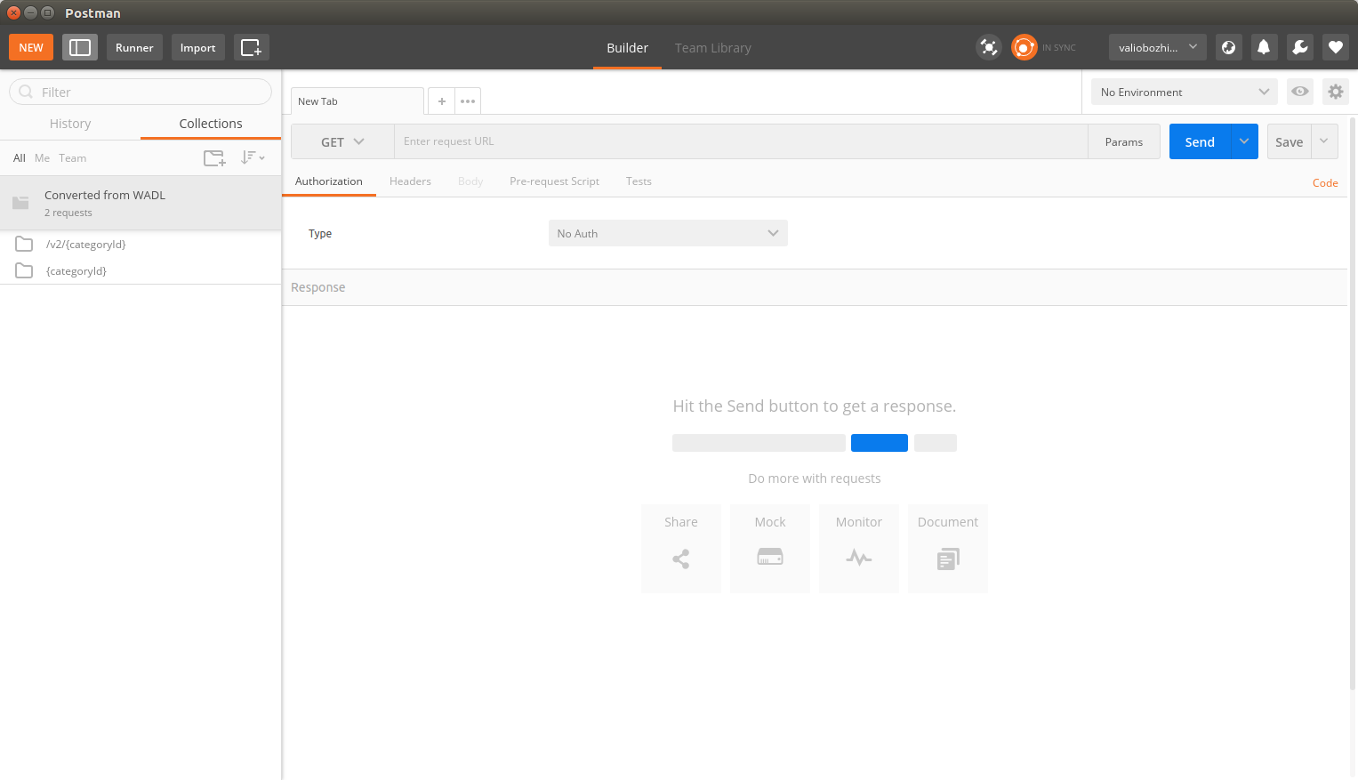The width and height of the screenshot is (1358, 780).
Task: Switch to the History tab
Action: point(70,124)
